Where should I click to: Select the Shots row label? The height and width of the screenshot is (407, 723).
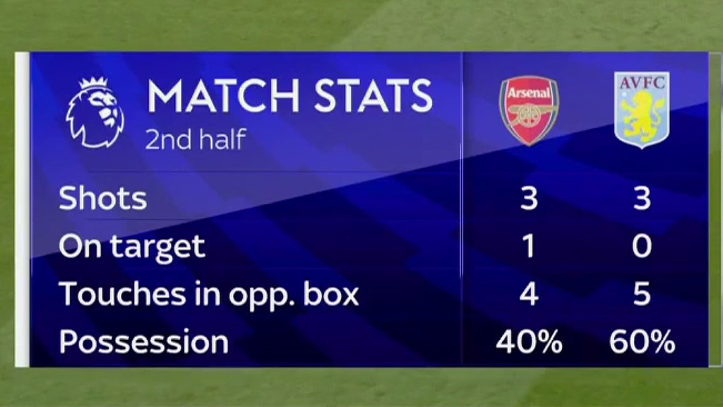pos(103,198)
